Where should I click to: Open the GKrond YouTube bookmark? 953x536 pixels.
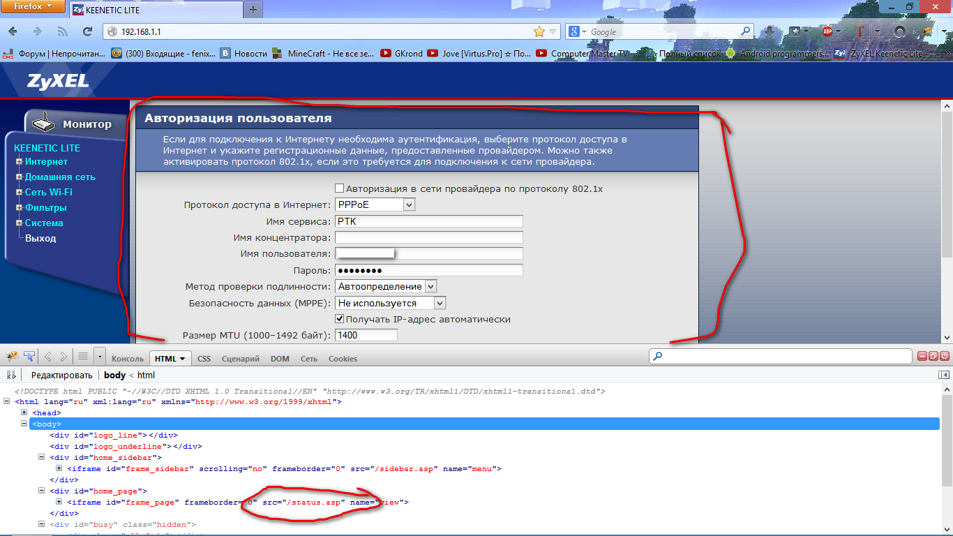coord(402,53)
